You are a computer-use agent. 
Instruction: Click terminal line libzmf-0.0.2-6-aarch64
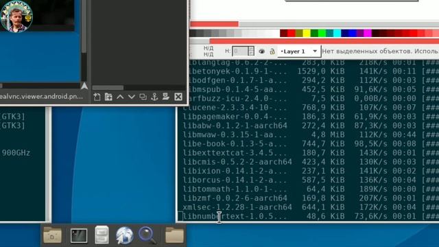click(235, 198)
